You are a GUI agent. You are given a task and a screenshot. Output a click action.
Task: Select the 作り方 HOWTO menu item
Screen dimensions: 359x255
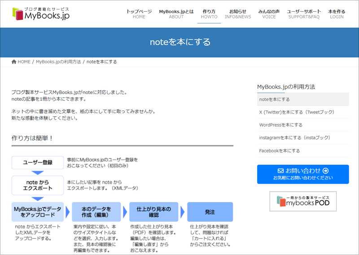[209, 14]
